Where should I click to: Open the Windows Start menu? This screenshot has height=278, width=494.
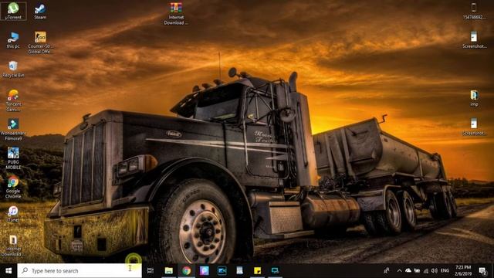8,271
